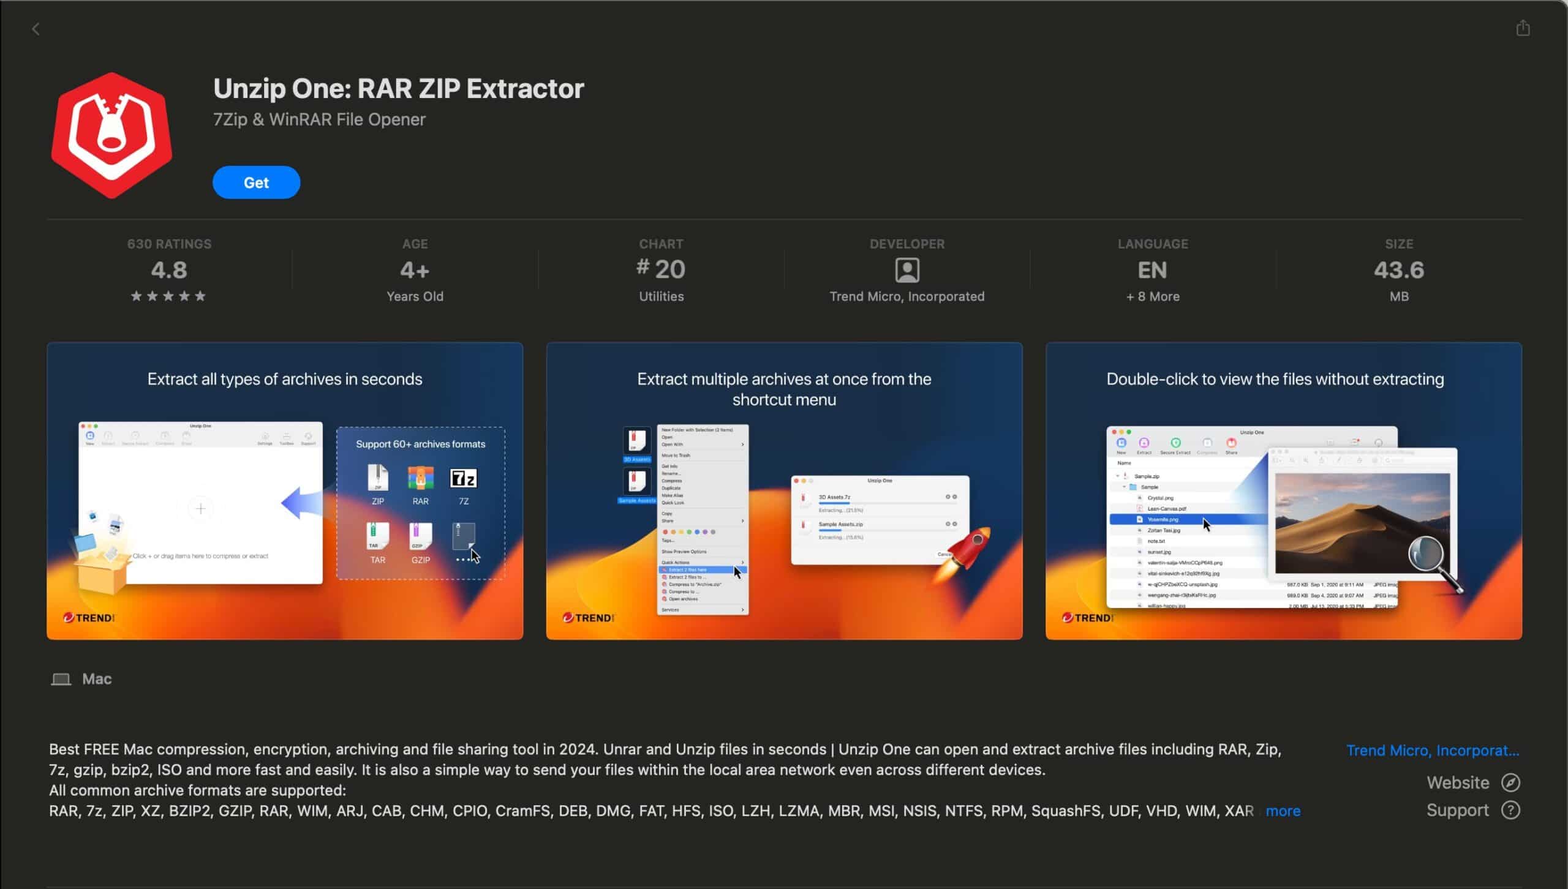The height and width of the screenshot is (889, 1568).
Task: Click the "7Zip & WinRAR File Opener" subtitle
Action: click(x=319, y=119)
